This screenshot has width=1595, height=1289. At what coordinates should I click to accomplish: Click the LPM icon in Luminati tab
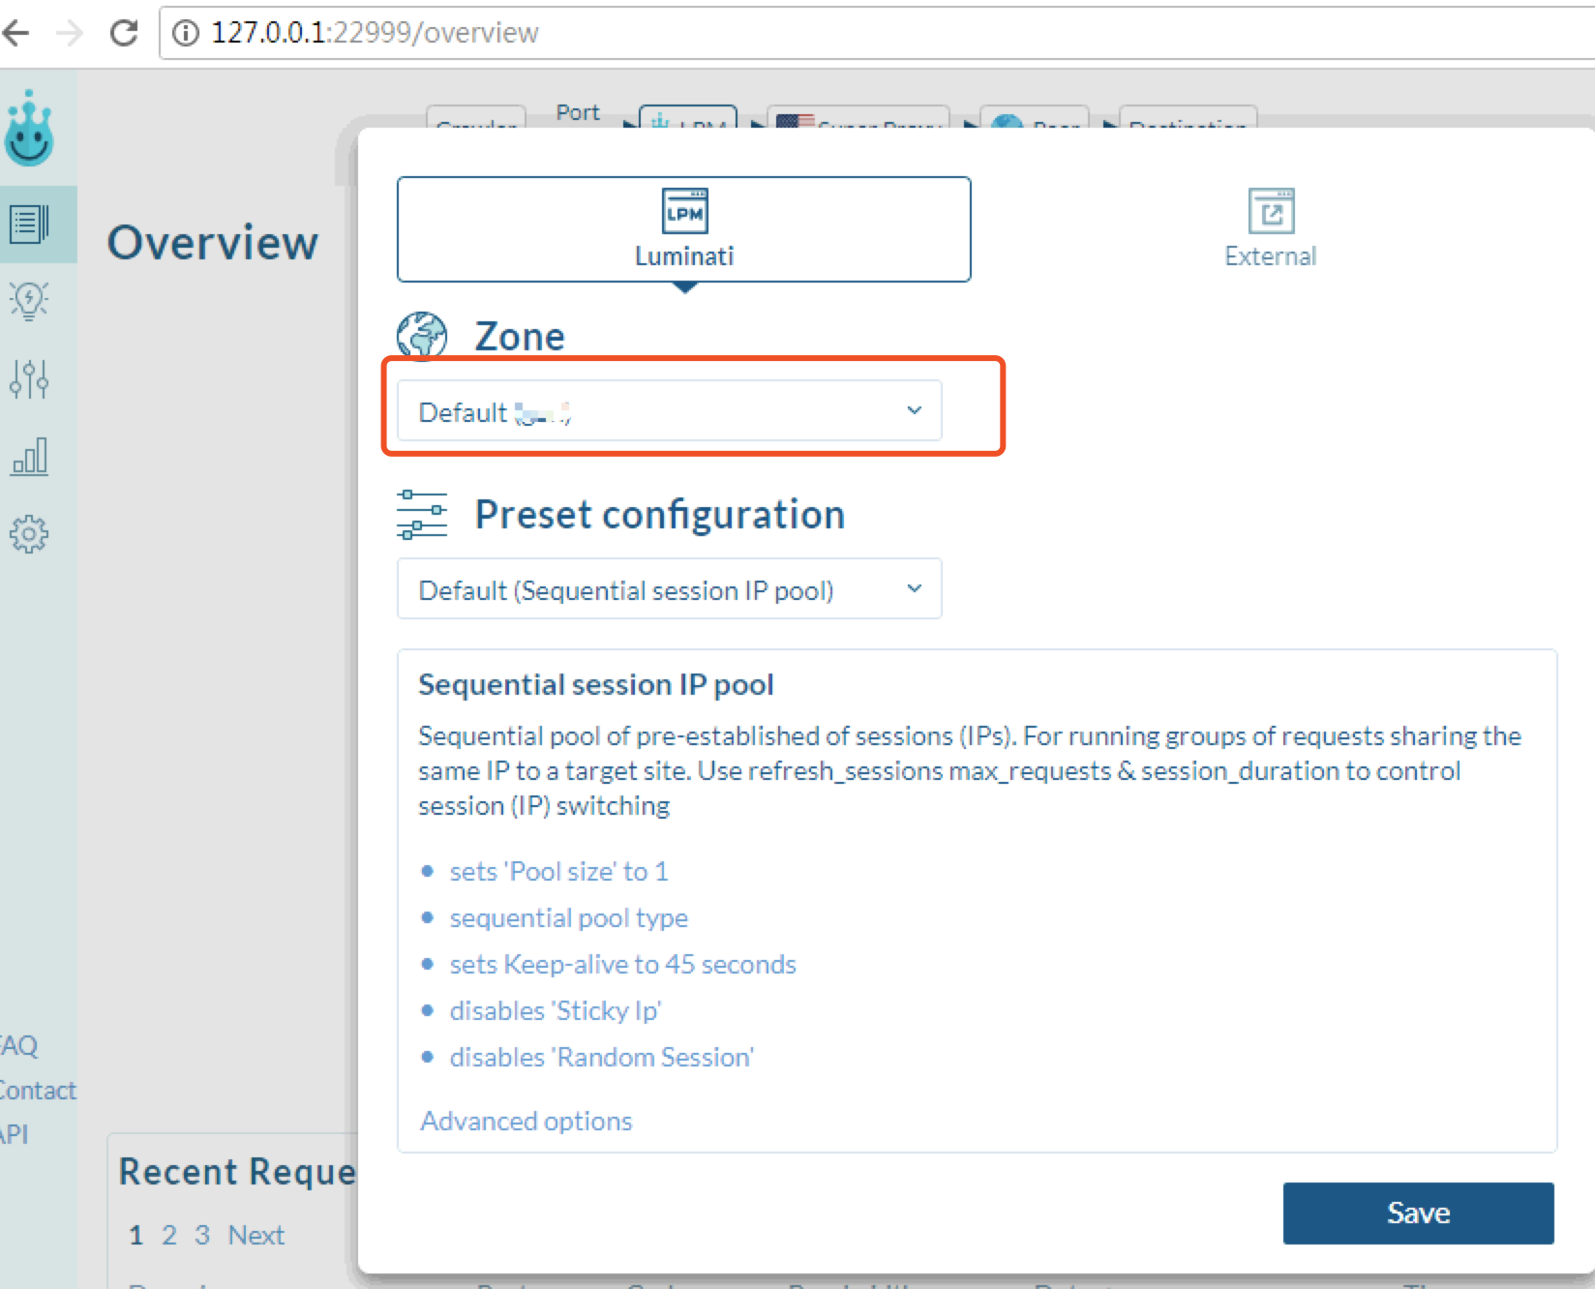pyautogui.click(x=684, y=211)
